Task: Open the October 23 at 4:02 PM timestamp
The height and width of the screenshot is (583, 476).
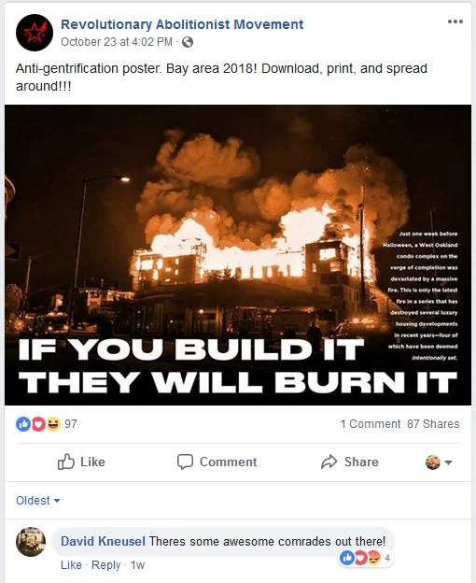Action: [x=117, y=42]
